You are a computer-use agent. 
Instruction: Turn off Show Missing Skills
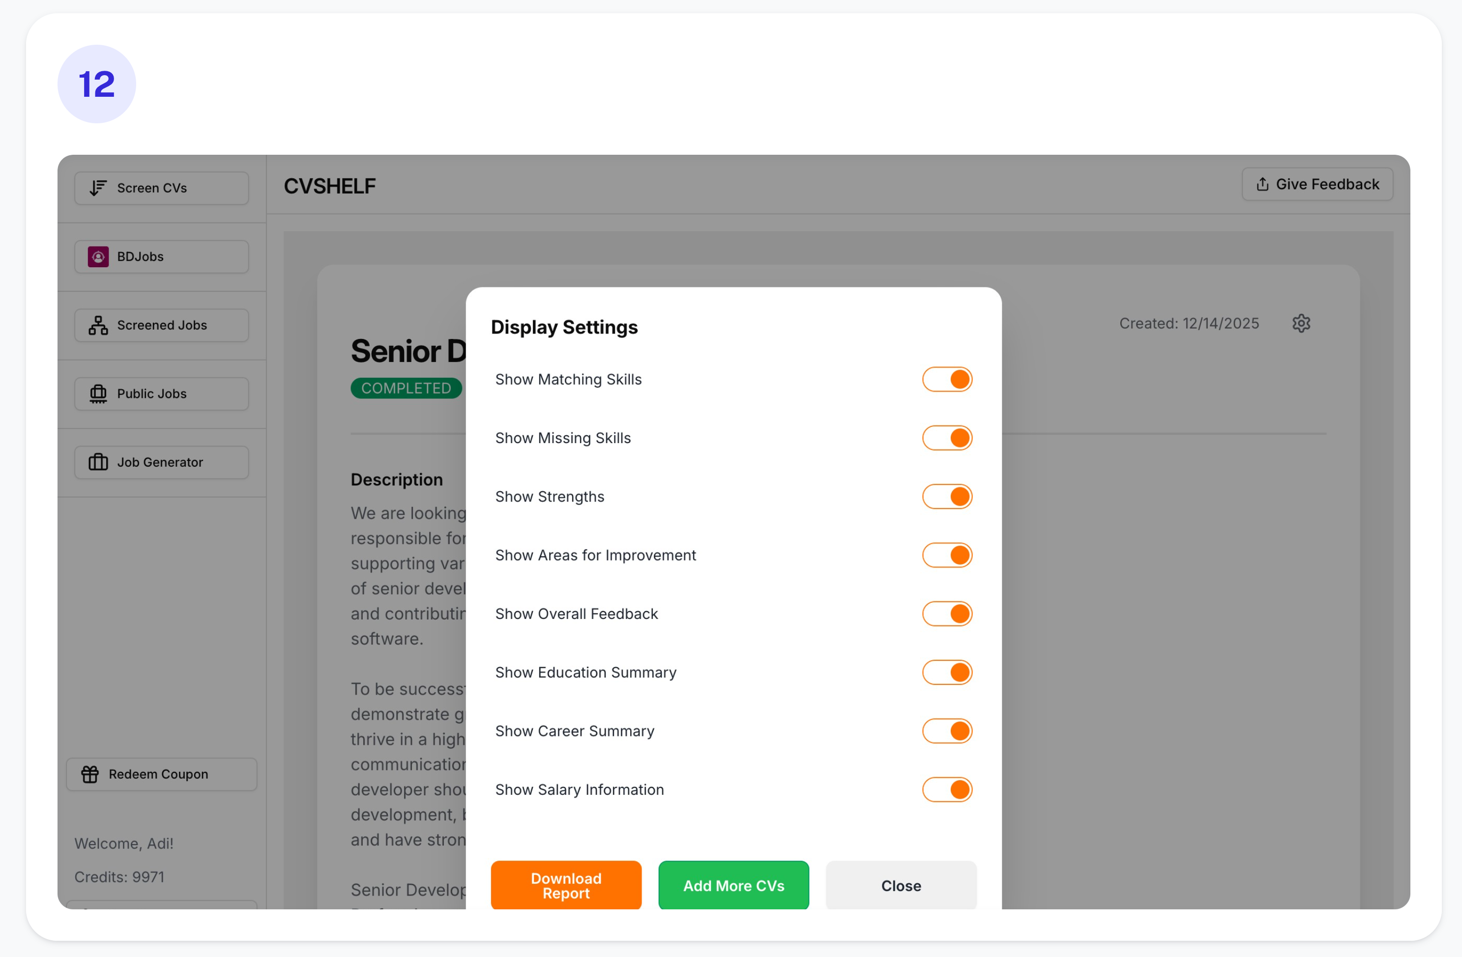click(x=947, y=438)
